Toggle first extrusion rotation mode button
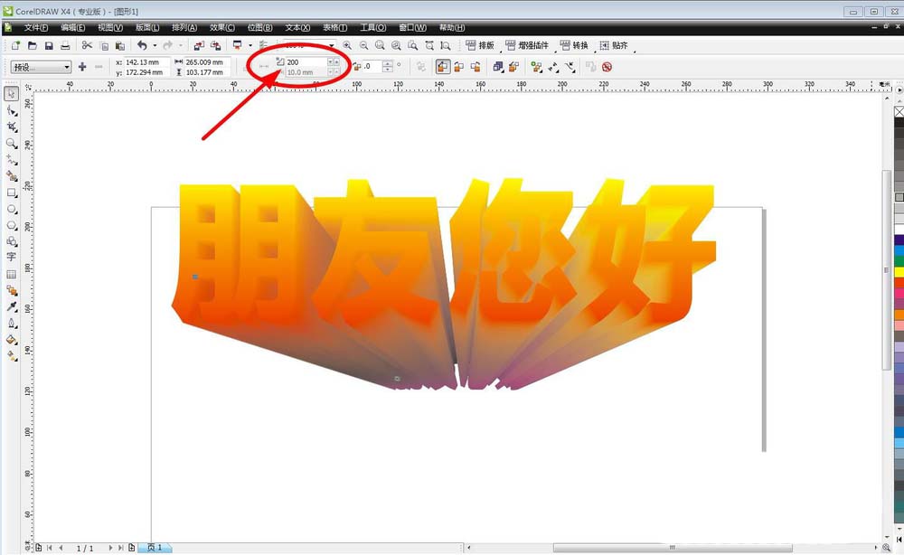 pyautogui.click(x=443, y=67)
